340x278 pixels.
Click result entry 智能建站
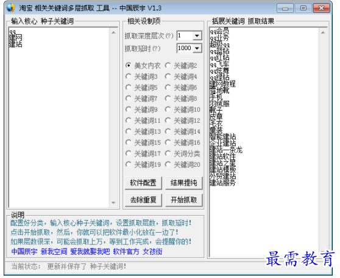point(222,137)
